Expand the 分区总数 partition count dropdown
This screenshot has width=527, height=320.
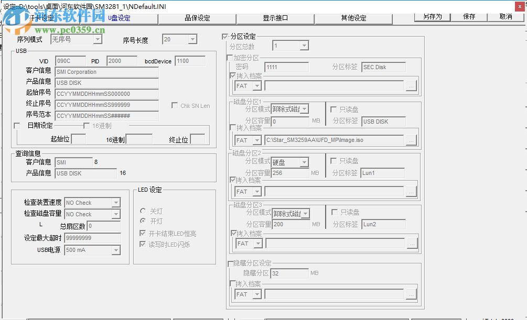click(x=304, y=46)
